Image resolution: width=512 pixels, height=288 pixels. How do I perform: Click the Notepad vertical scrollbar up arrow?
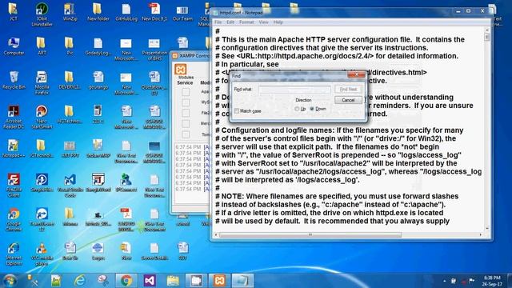point(487,30)
